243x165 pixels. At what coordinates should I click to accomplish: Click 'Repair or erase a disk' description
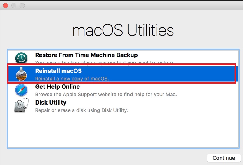coord(81,110)
